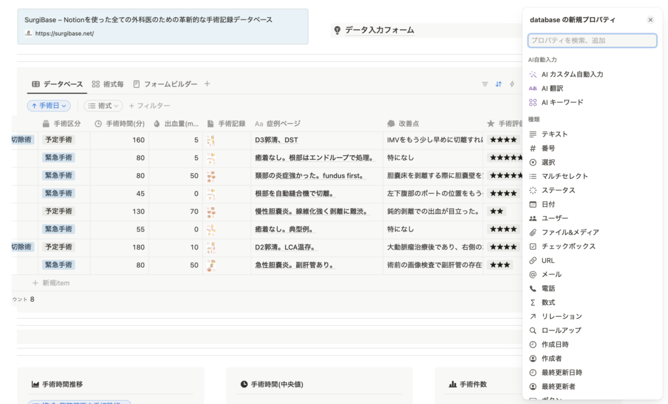Open the 手術区分 column header
Screen dimensions: 668x404
pyautogui.click(x=64, y=123)
